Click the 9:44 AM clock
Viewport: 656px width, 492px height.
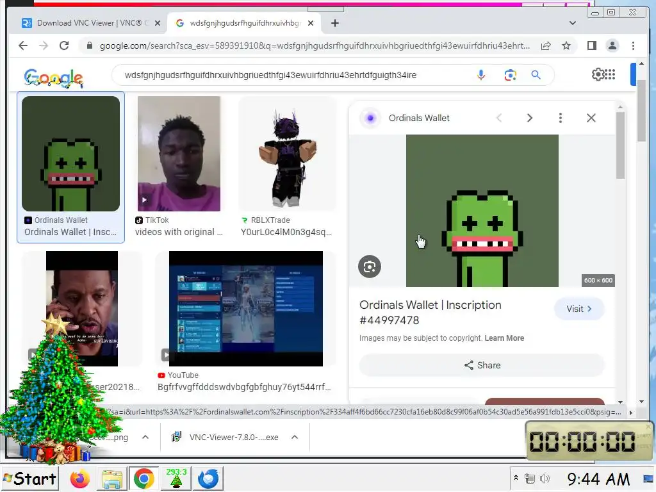click(x=598, y=479)
